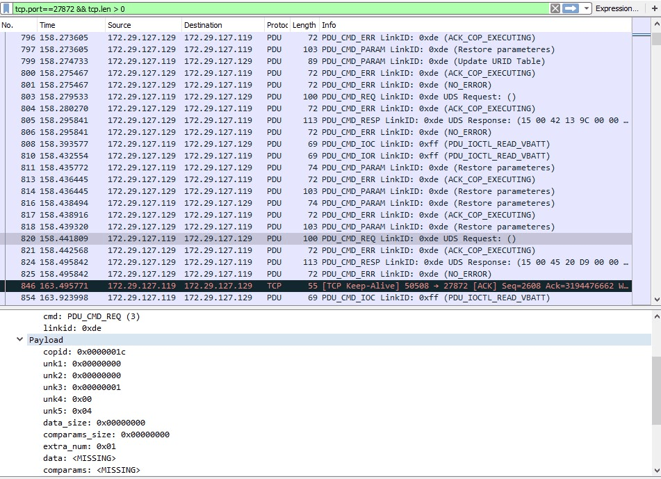The image size is (661, 479).
Task: Clear the display filter with X icon
Action: [555, 8]
